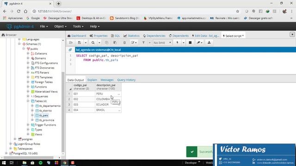Switch to the Messages results tab
Image resolution: width=296 pixels, height=166 pixels.
click(x=107, y=80)
